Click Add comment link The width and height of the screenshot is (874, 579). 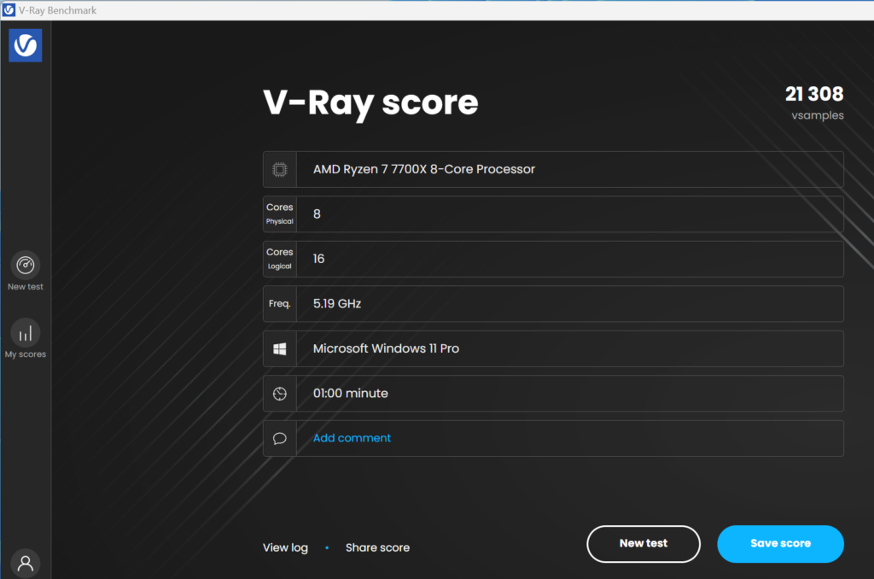point(352,438)
